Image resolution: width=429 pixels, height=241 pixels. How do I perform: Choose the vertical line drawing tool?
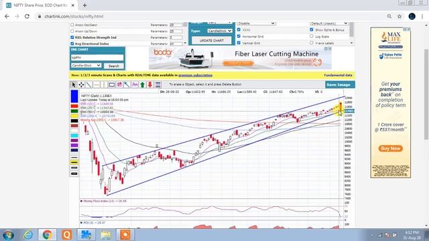point(104,85)
